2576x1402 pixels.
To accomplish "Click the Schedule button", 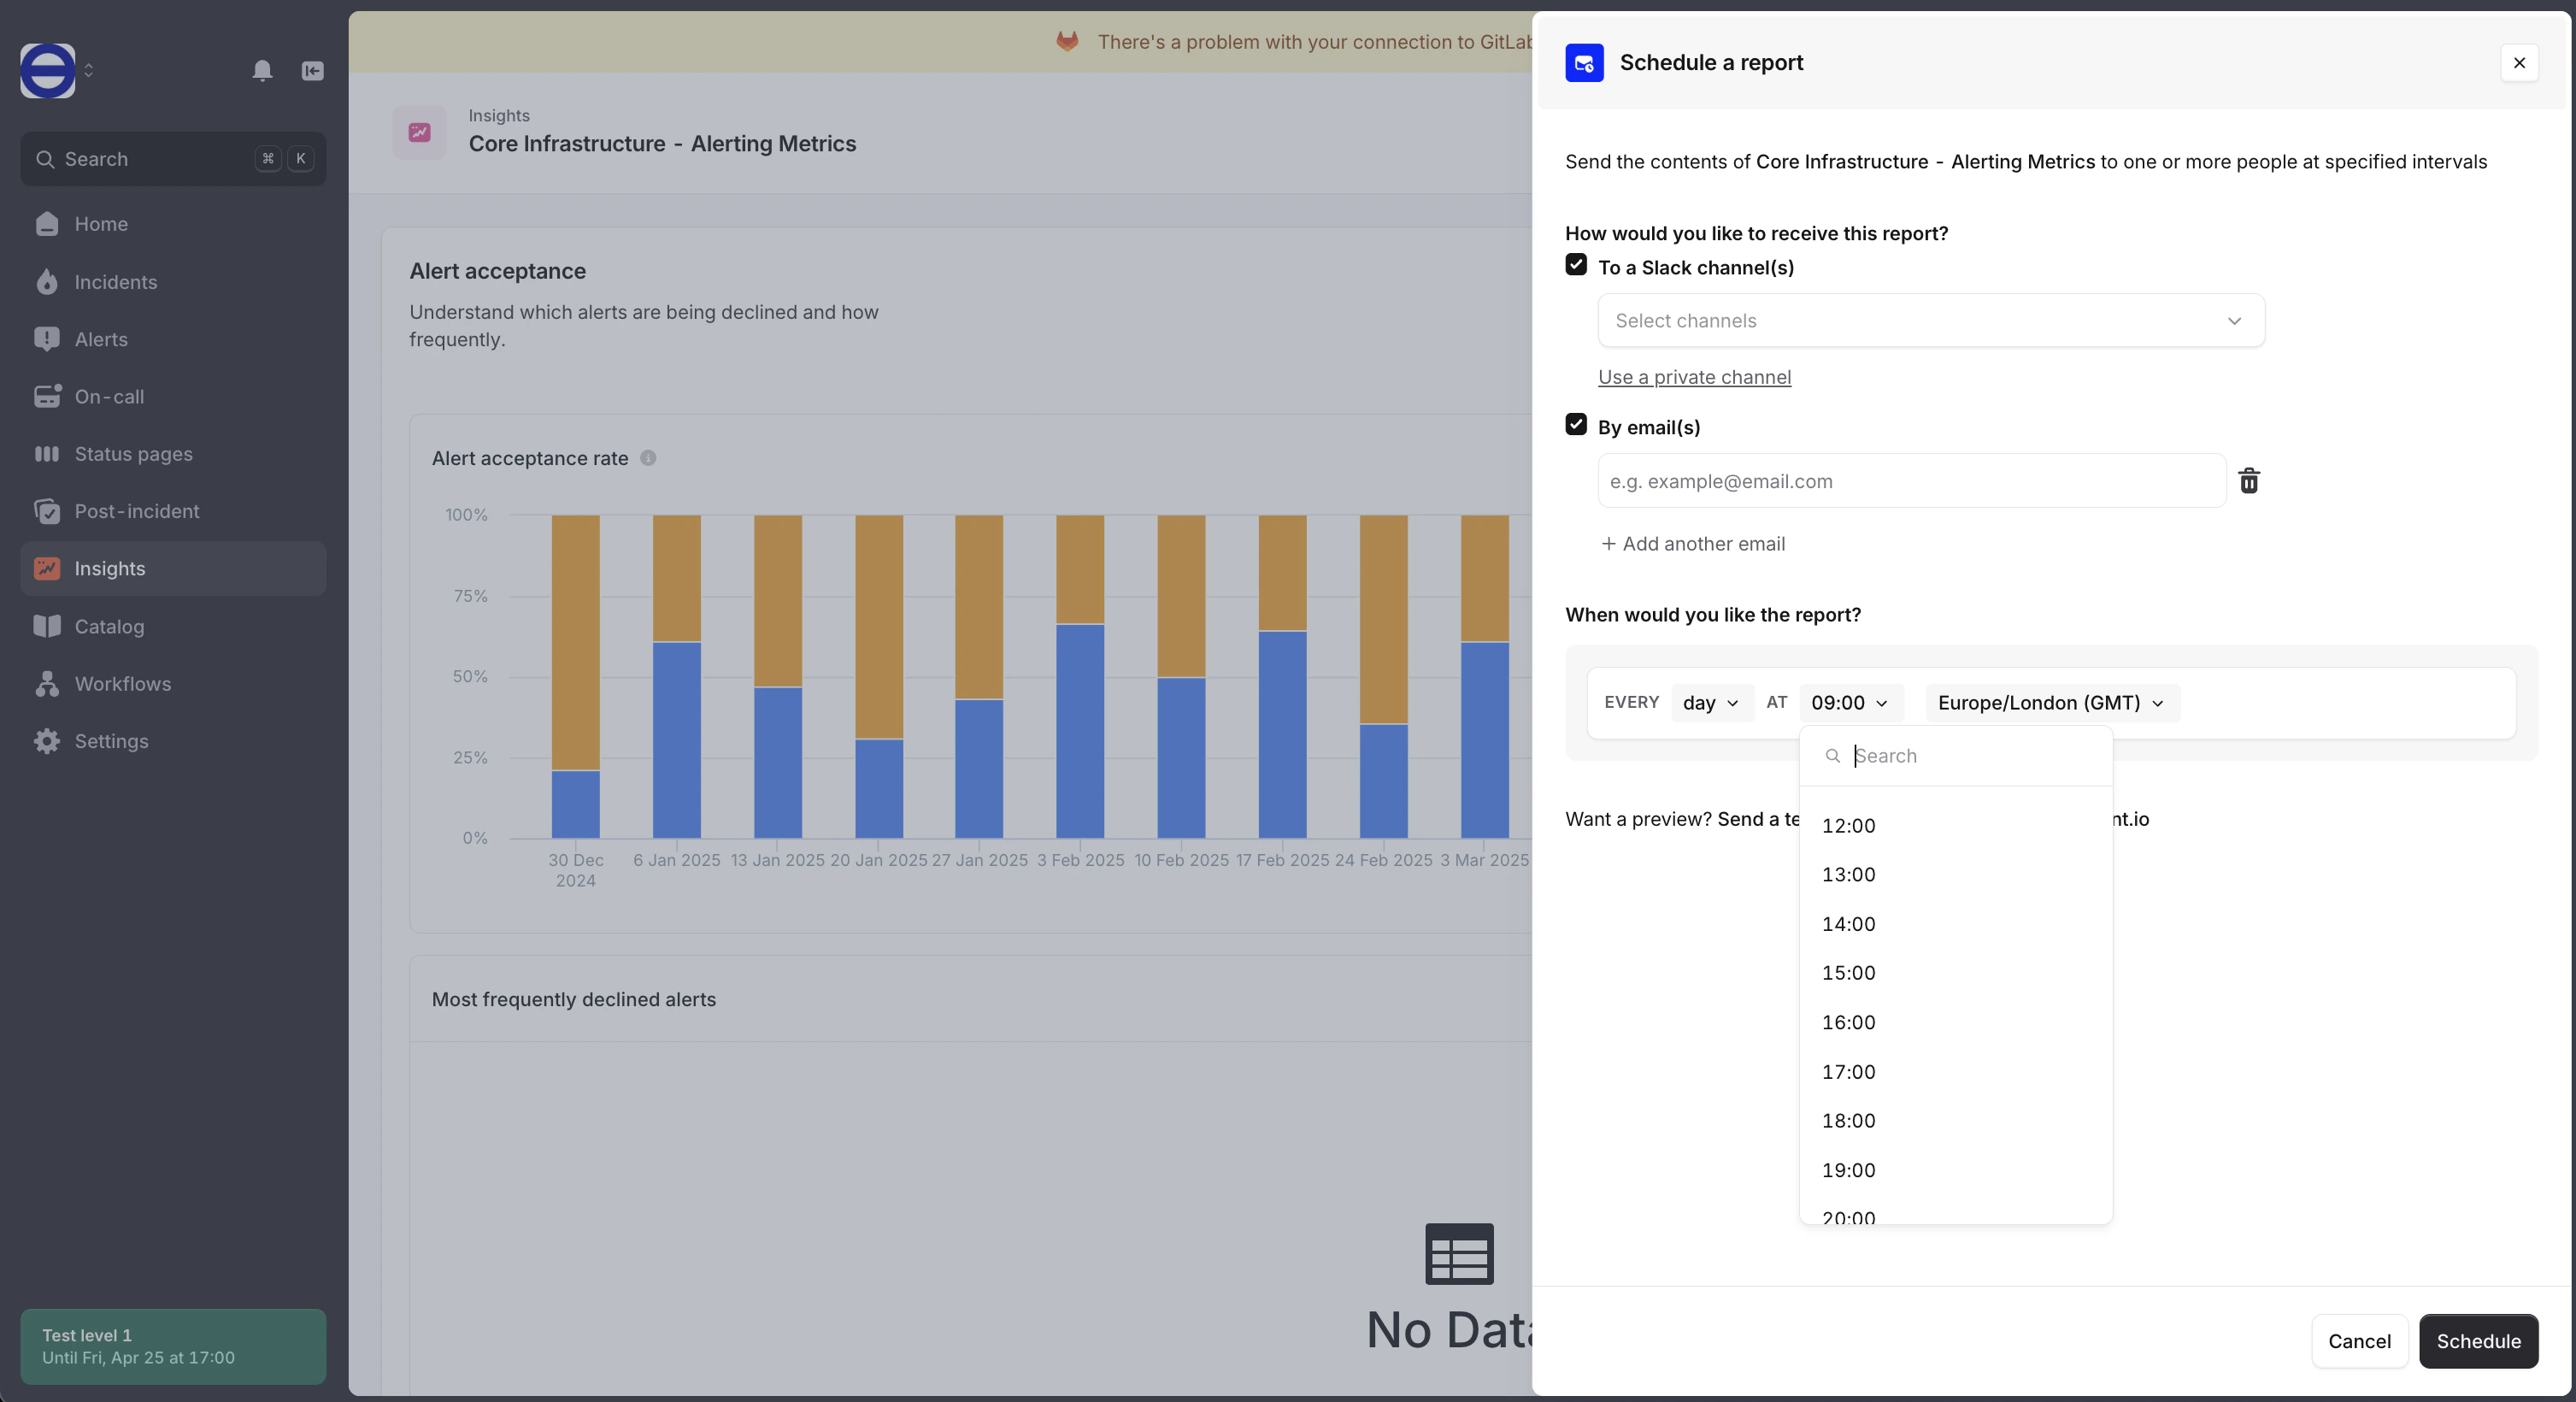I will pos(2478,1341).
